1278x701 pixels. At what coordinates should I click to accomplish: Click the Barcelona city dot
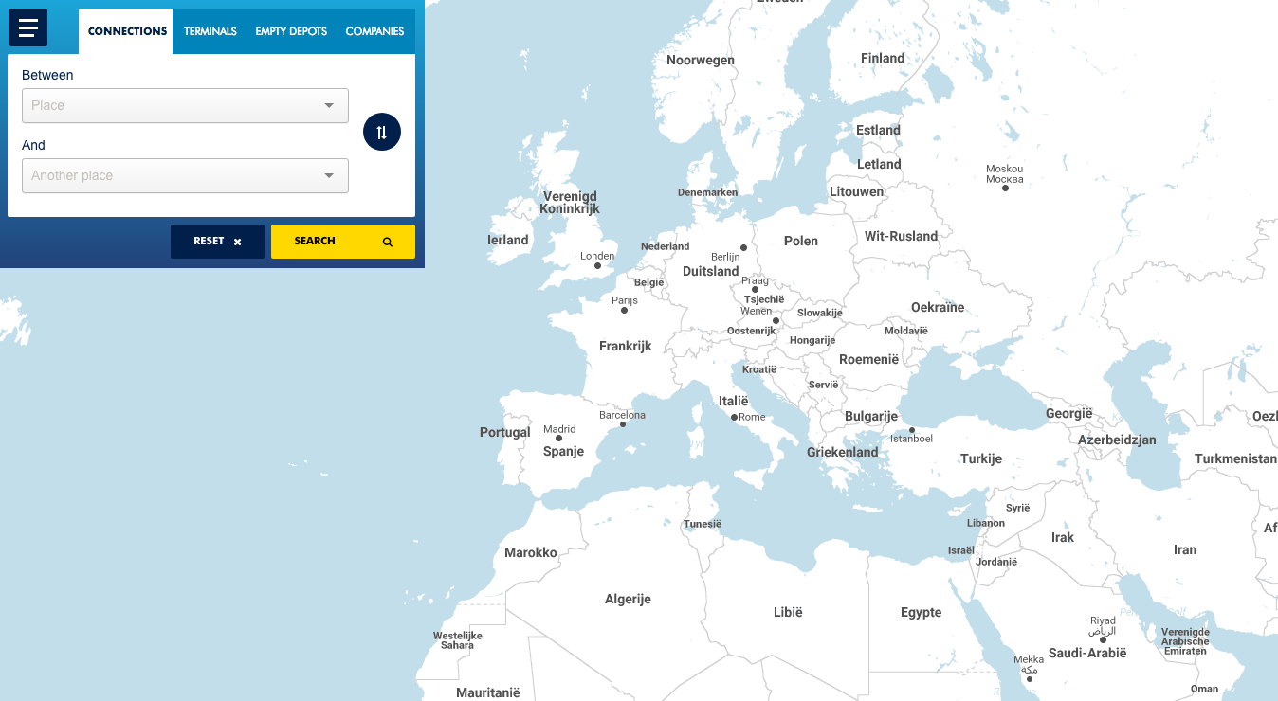point(622,424)
